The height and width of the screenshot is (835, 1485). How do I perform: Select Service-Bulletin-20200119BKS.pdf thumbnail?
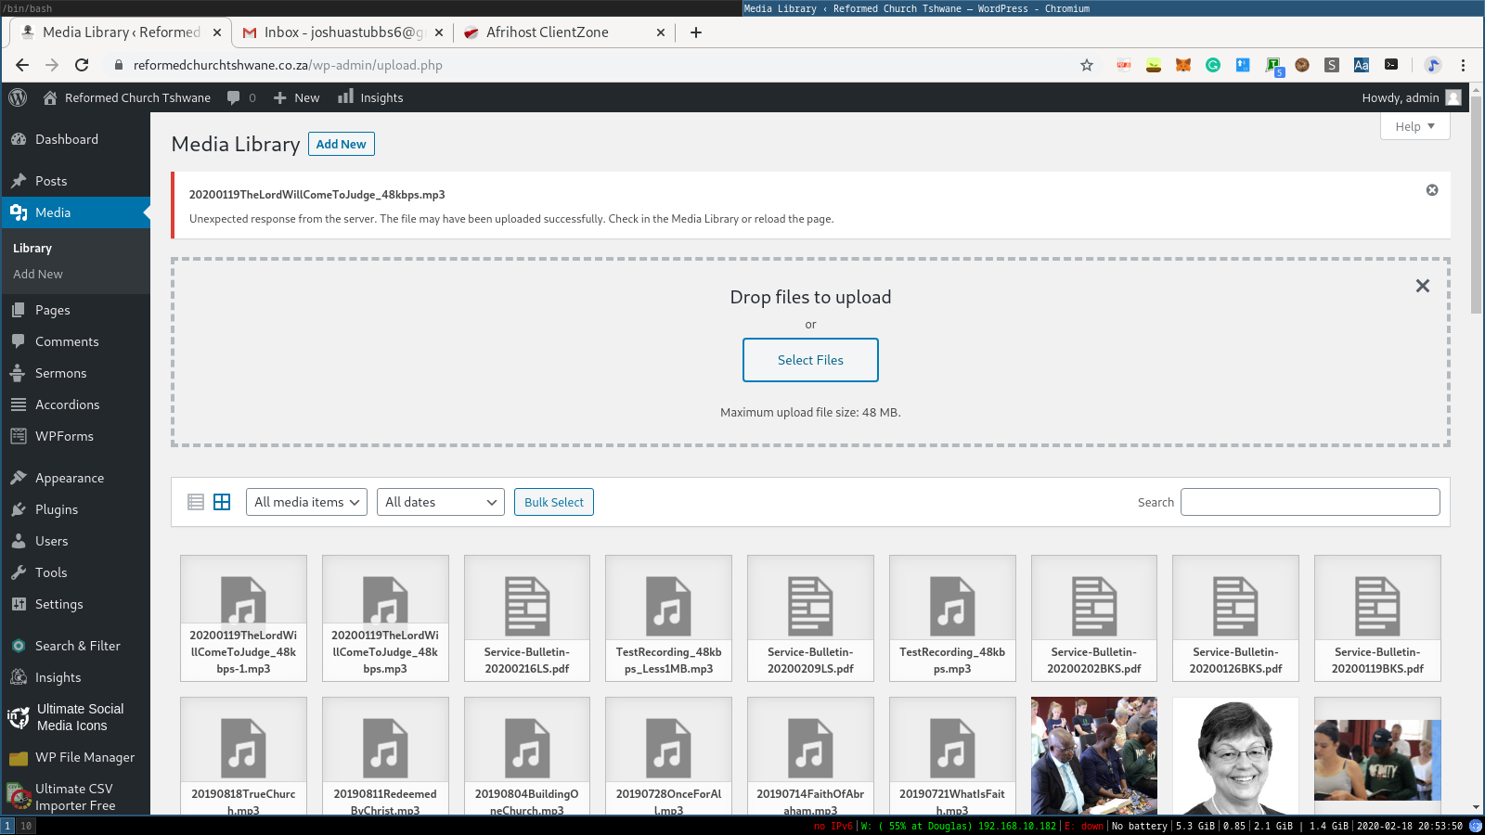click(1377, 618)
